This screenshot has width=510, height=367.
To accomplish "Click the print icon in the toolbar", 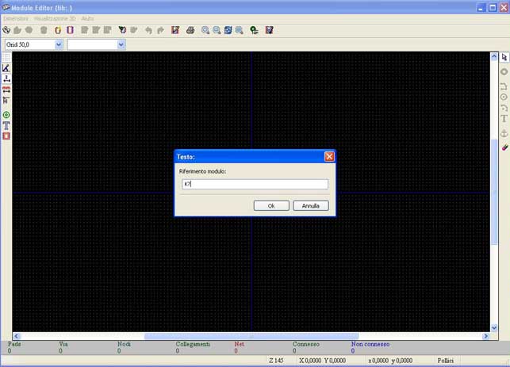I will [x=190, y=30].
